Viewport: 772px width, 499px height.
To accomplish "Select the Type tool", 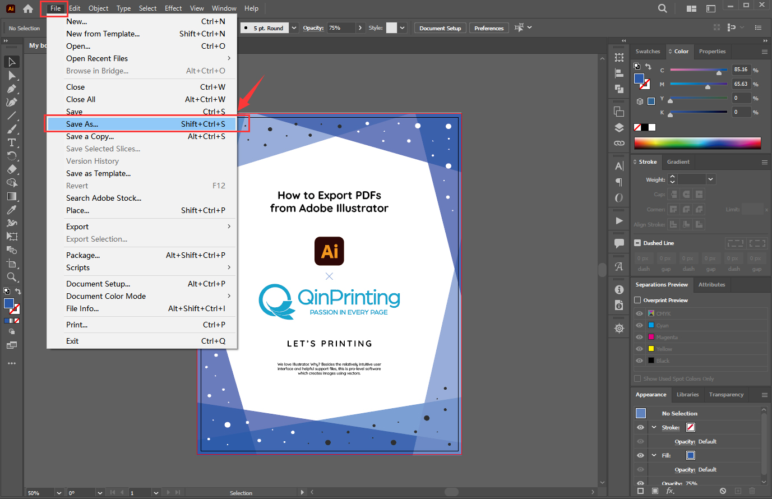I will pos(12,142).
